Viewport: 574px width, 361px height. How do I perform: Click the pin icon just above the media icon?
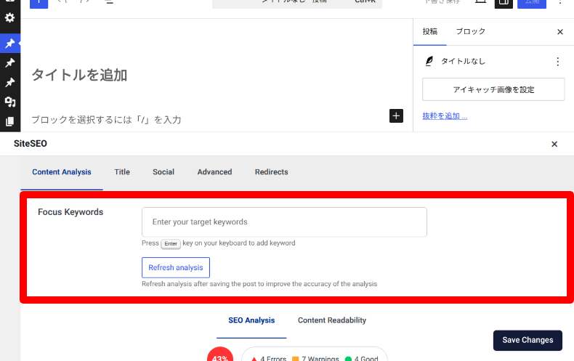coord(10,82)
